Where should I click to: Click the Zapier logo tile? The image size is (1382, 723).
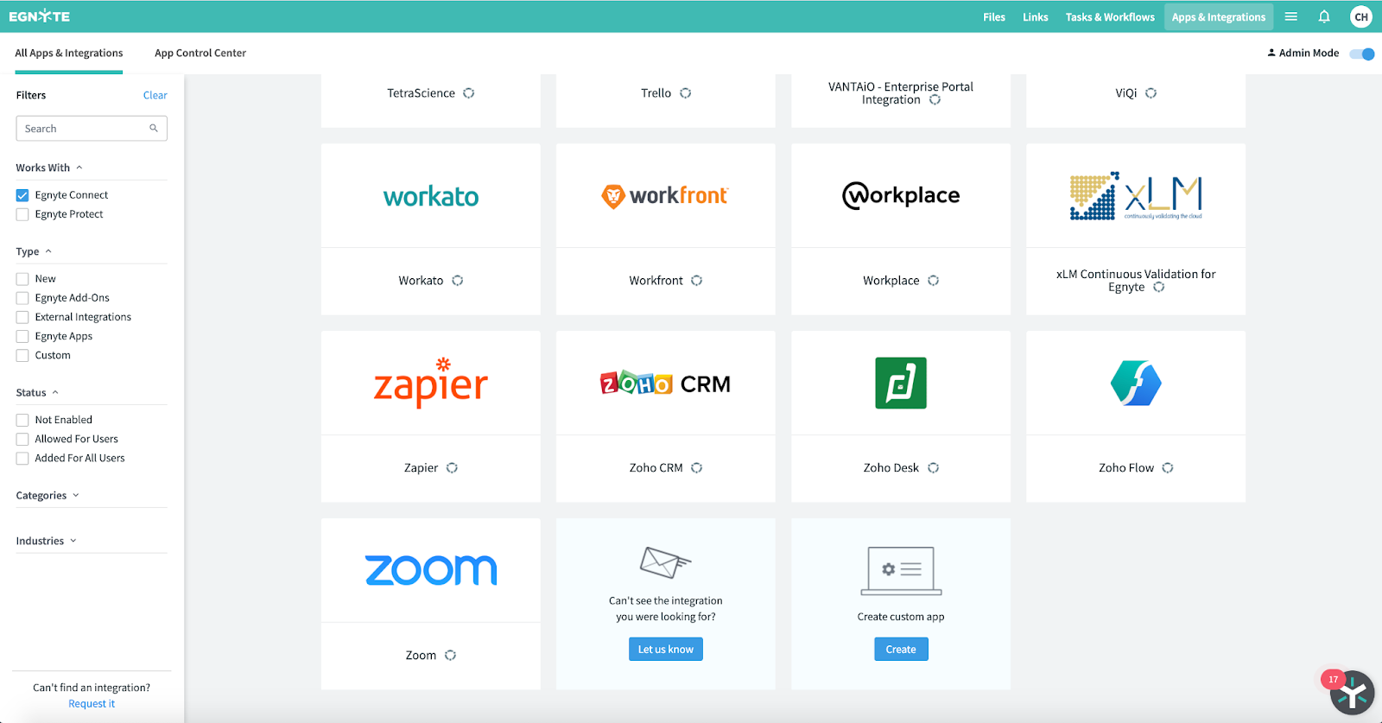[x=430, y=383]
